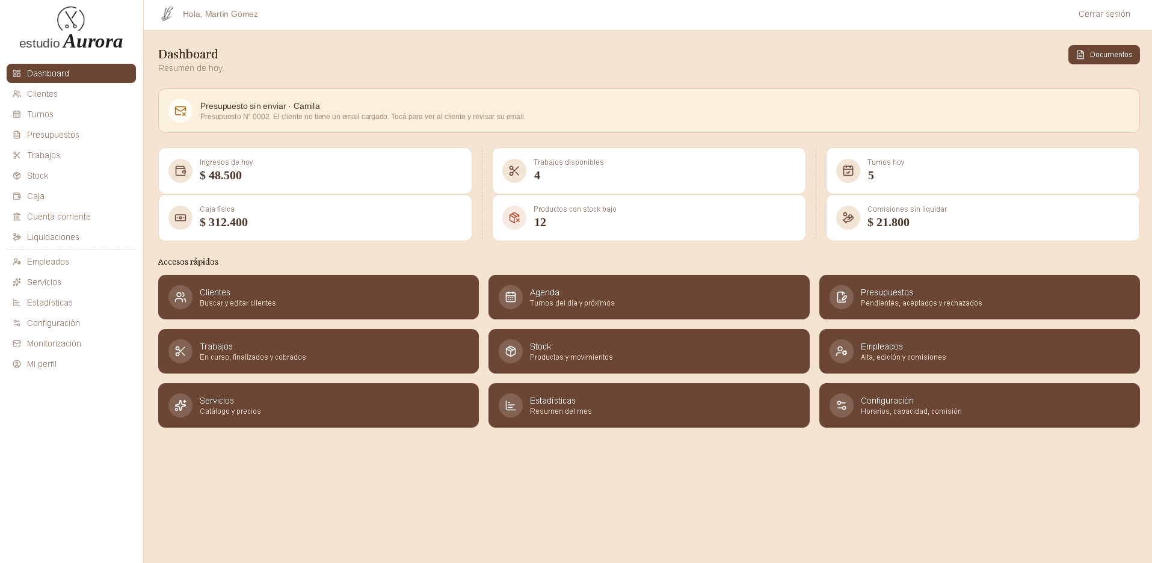Image resolution: width=1152 pixels, height=563 pixels.
Task: Open Dashboard from the sidebar menu
Action: [71, 73]
